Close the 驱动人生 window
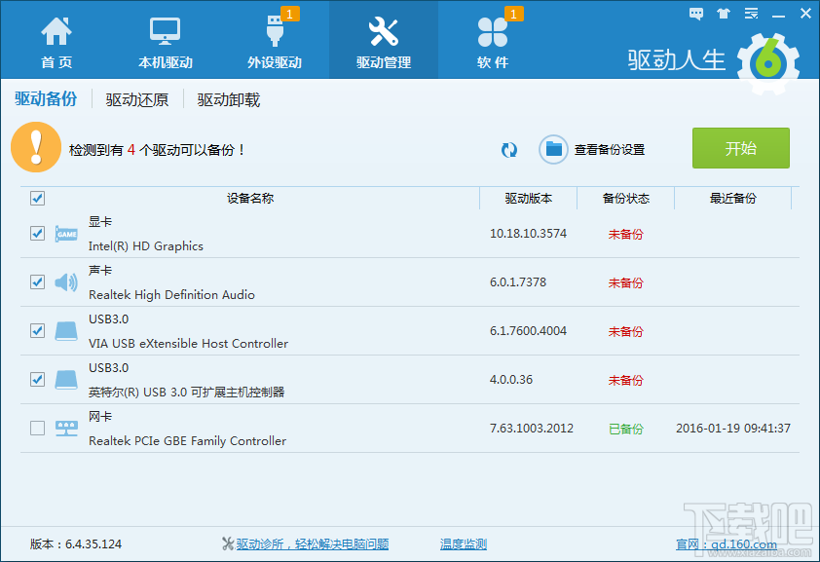Screen dimensions: 820x562 coord(805,14)
